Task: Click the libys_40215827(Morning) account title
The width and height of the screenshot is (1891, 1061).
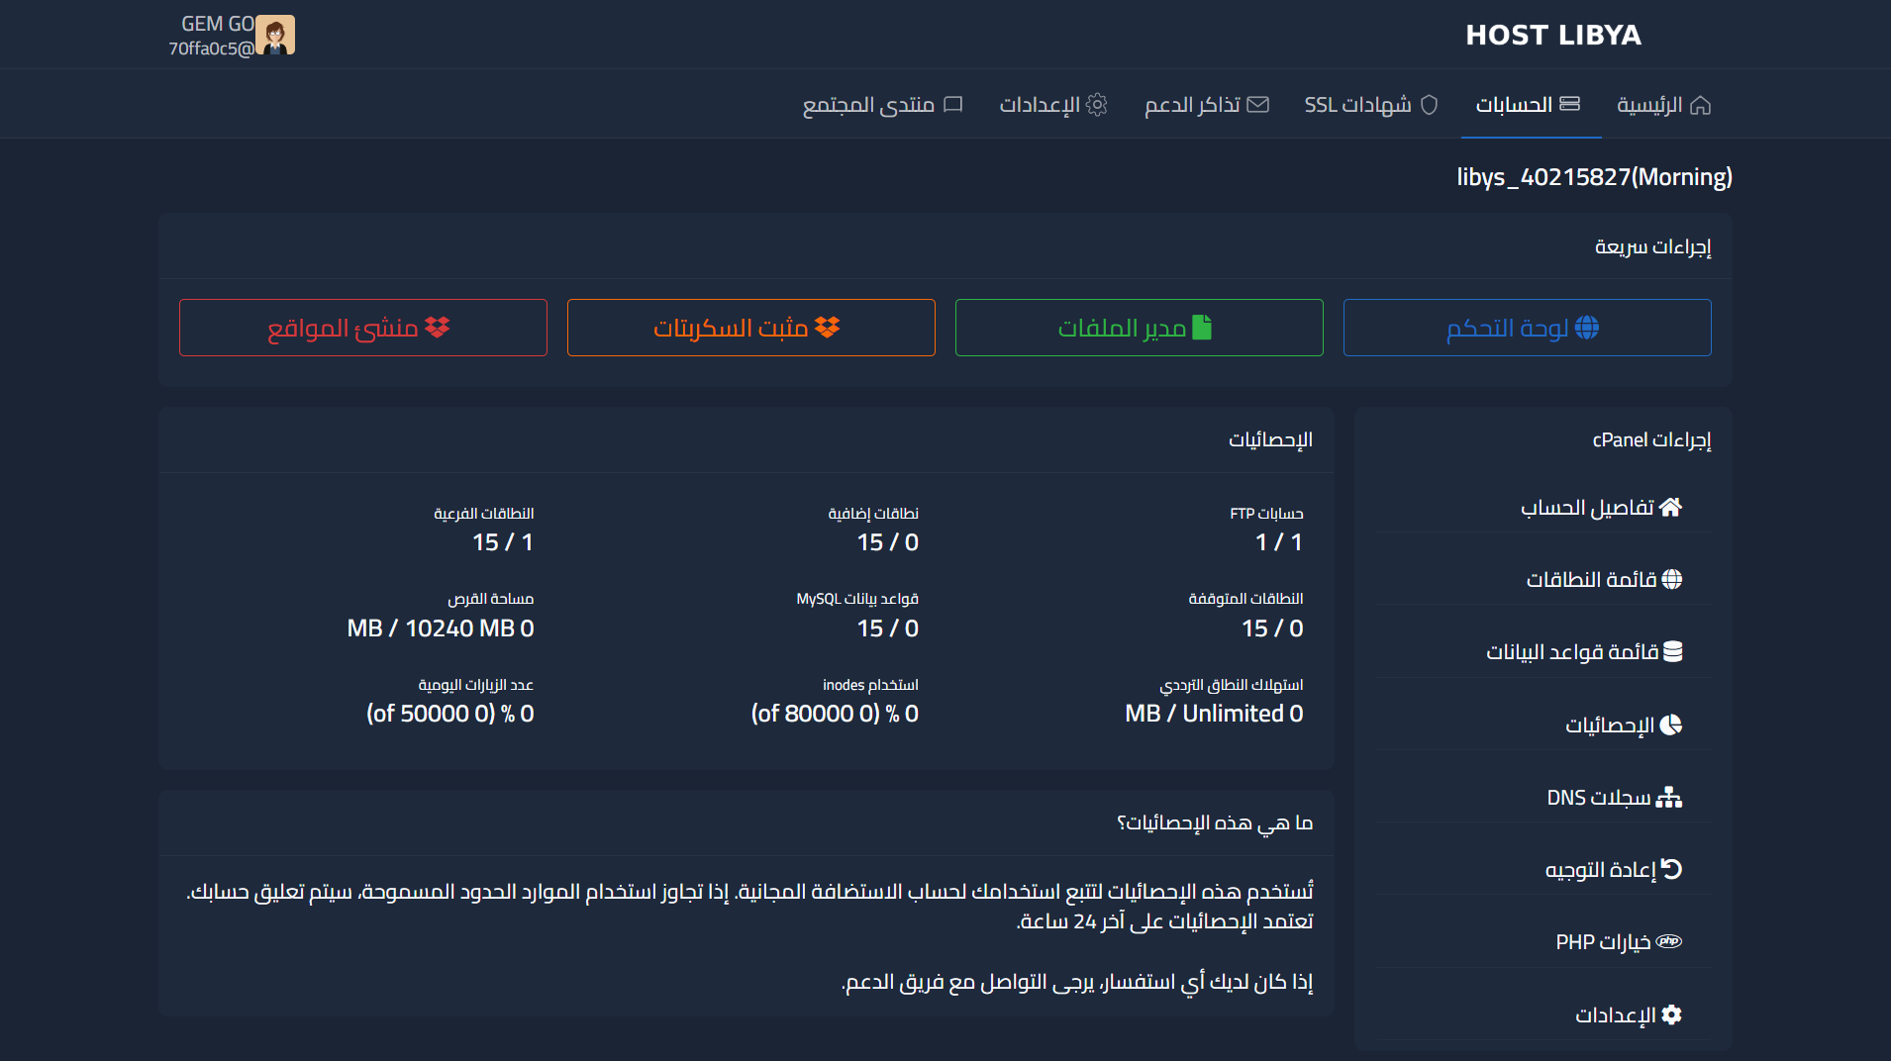Action: (1594, 177)
